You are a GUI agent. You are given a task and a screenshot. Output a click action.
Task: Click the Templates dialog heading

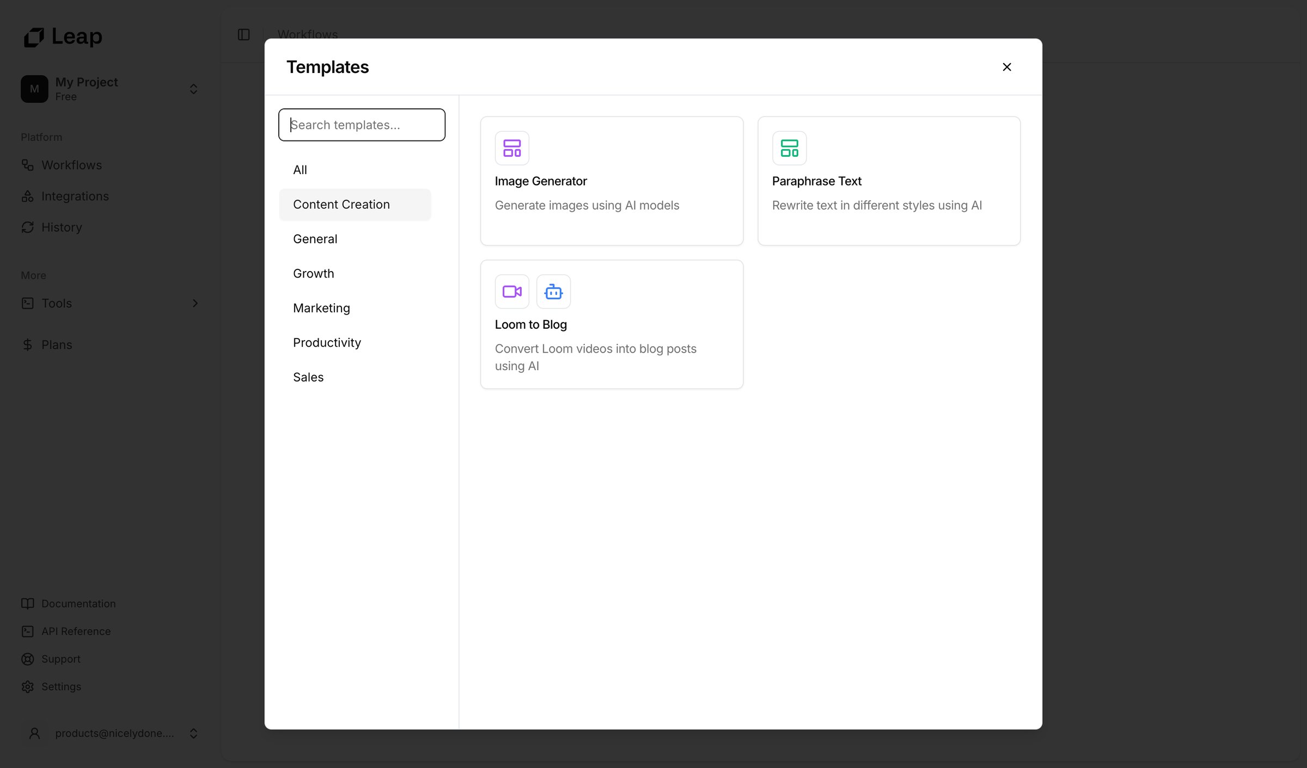pos(327,67)
